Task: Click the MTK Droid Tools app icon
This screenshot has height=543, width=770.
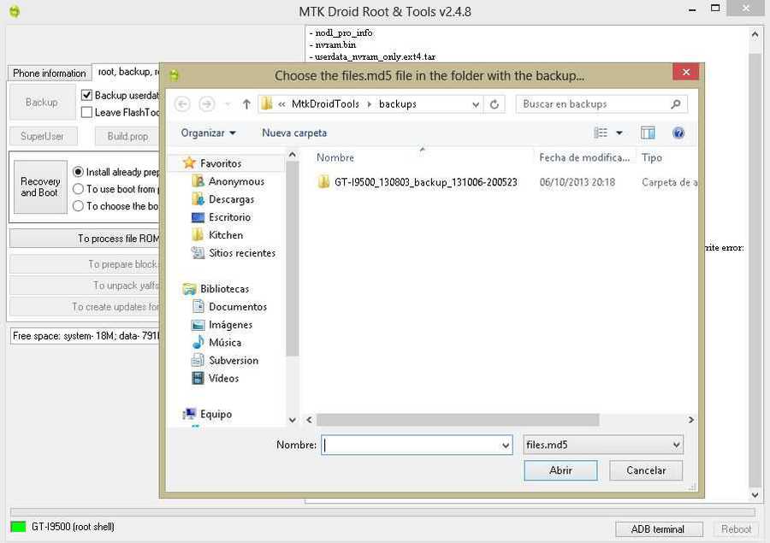Action: coord(15,11)
